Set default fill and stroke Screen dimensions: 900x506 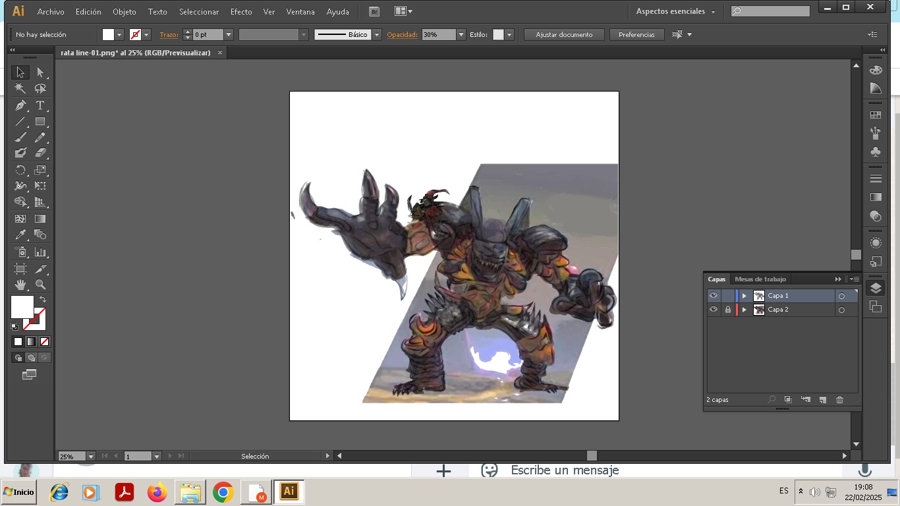(14, 326)
